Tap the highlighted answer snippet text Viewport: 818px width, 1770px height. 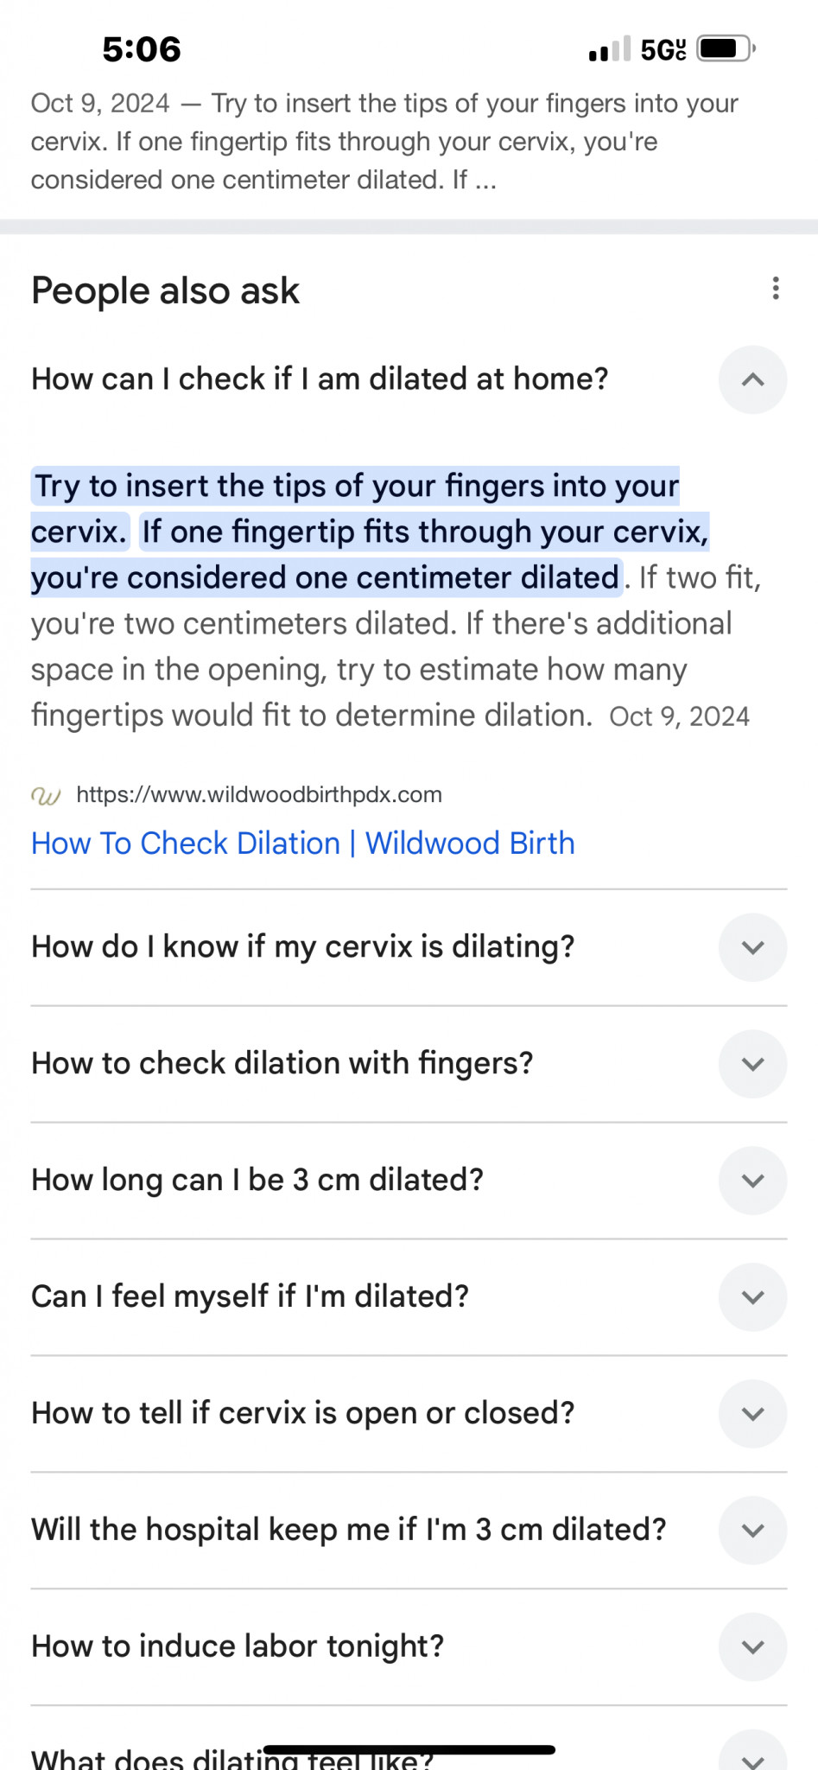pos(370,532)
